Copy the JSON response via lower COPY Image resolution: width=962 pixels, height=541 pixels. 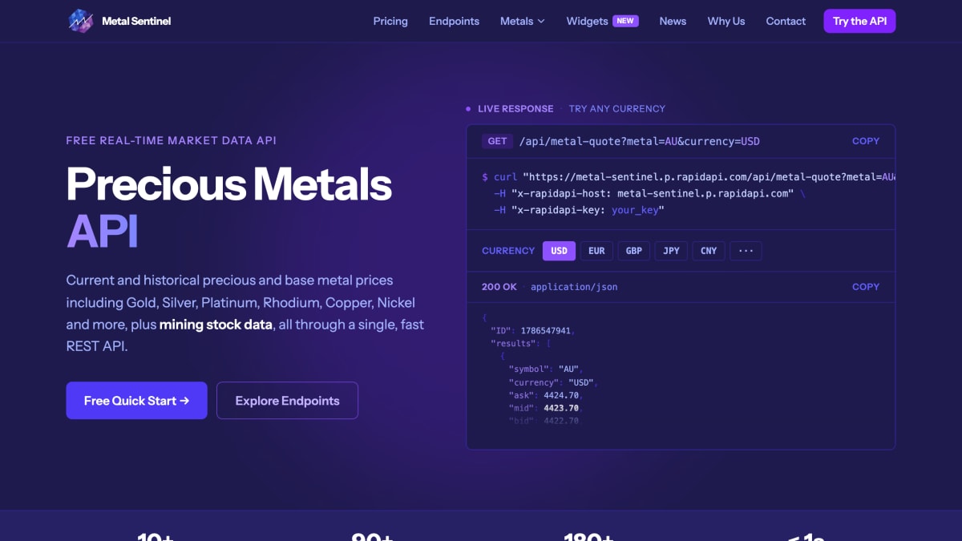866,286
